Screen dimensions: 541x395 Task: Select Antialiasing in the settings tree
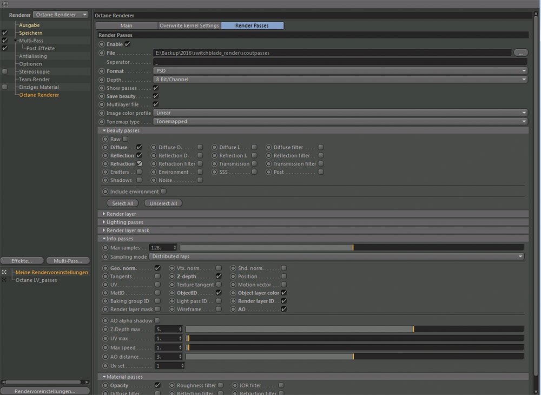click(x=33, y=56)
